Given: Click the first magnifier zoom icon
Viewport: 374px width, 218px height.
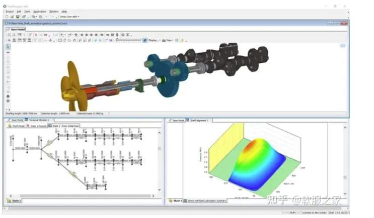Looking at the screenshot, I should tap(80, 40).
